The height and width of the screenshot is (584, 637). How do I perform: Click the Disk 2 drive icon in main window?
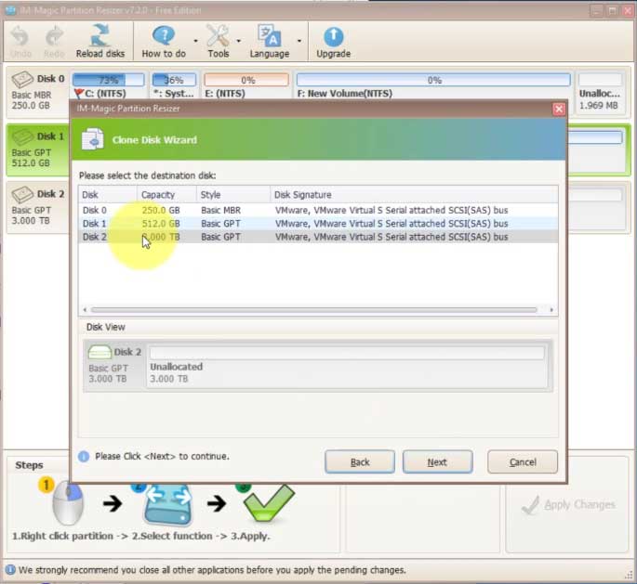(x=22, y=195)
